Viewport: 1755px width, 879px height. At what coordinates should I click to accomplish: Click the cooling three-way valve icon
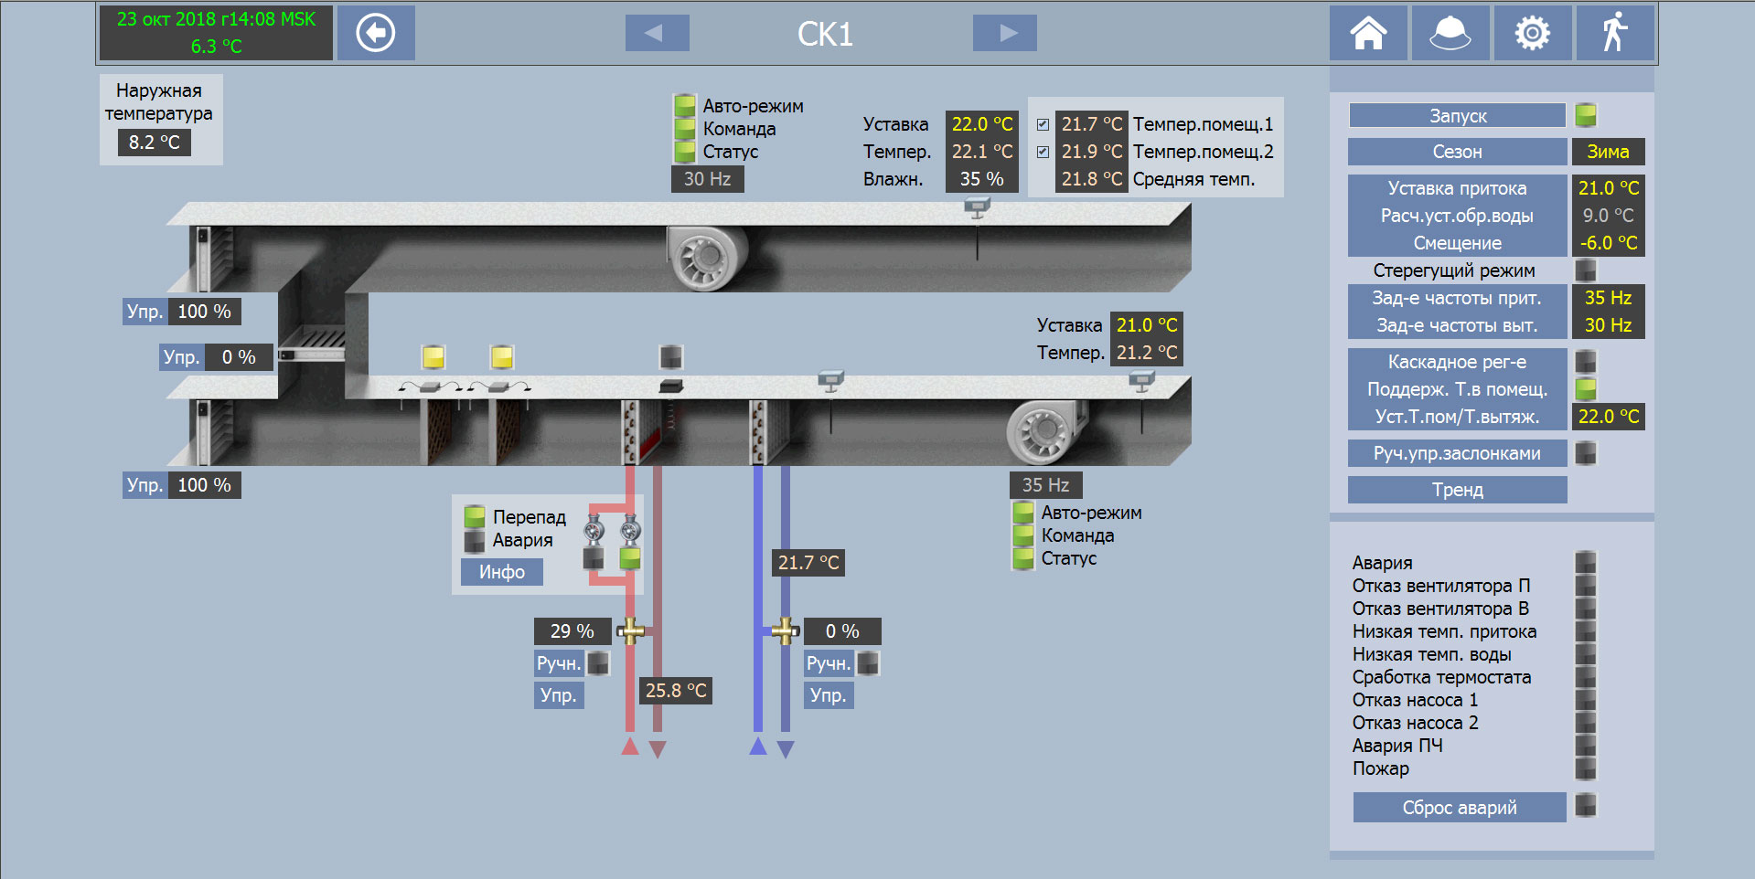(x=784, y=630)
